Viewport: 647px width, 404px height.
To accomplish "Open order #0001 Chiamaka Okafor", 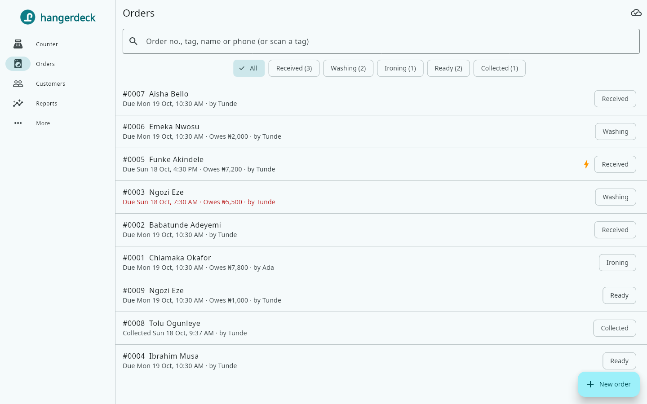I will pyautogui.click(x=381, y=263).
